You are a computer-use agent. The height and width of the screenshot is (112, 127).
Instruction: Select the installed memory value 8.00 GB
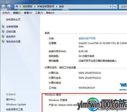click(83, 51)
